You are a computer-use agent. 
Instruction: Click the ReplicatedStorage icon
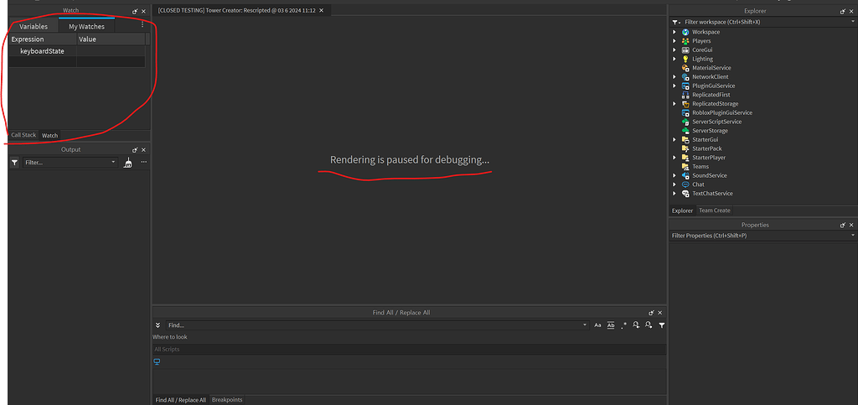click(685, 104)
